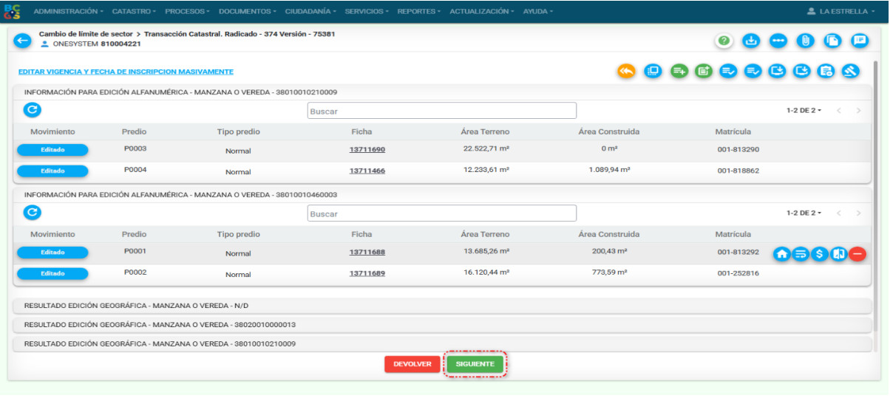
Task: Open the REPORTES menu
Action: [419, 12]
